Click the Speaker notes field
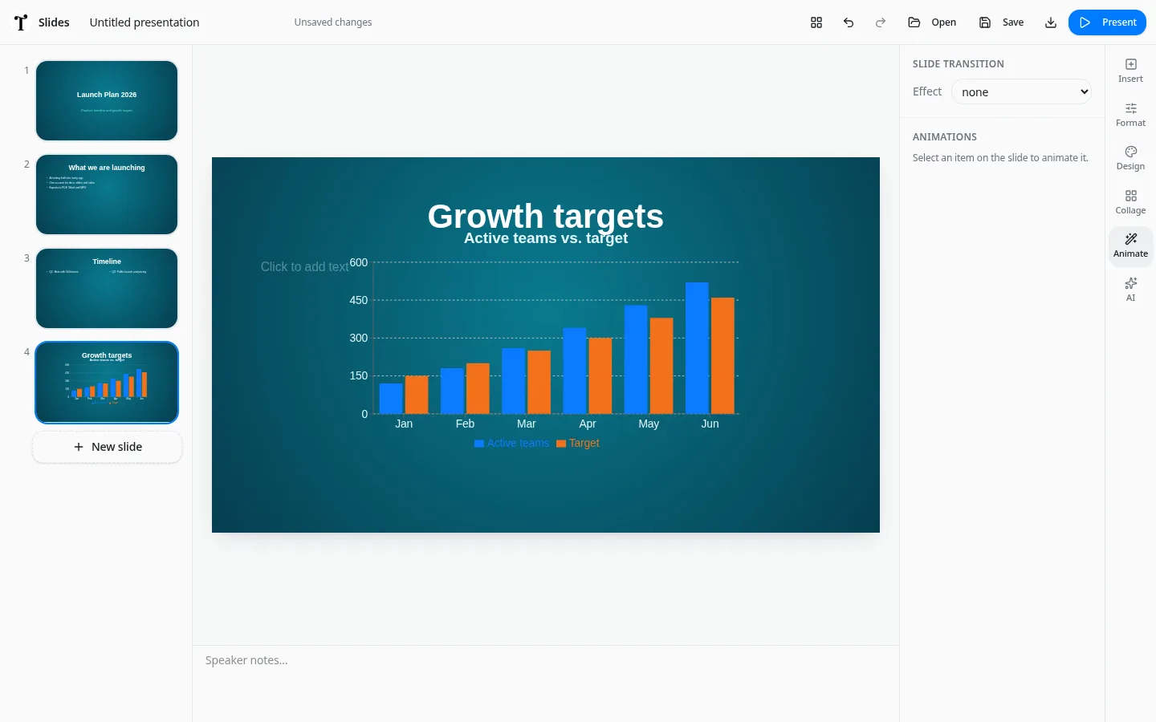This screenshot has width=1156, height=722. coord(546,683)
